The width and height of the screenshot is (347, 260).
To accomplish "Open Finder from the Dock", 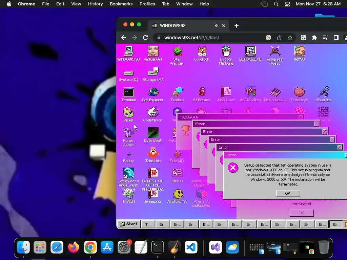I will [23, 247].
